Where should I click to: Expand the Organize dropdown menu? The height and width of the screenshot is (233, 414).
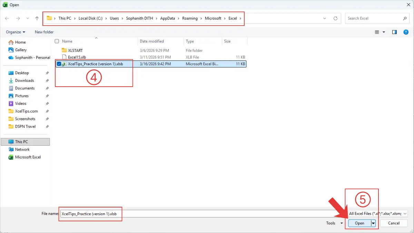(16, 32)
